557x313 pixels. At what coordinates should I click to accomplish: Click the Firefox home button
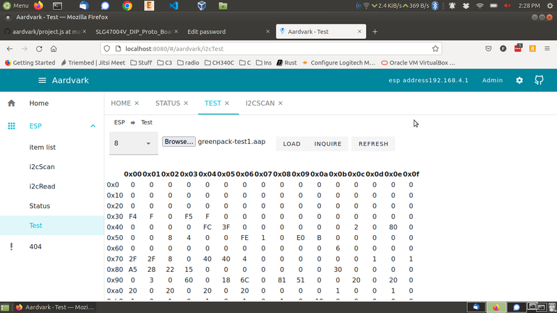click(x=54, y=49)
